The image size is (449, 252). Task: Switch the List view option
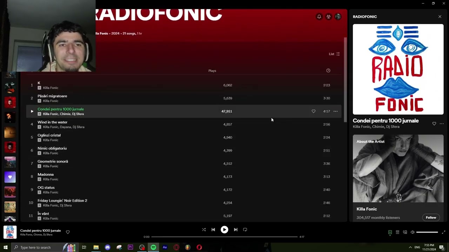334,54
